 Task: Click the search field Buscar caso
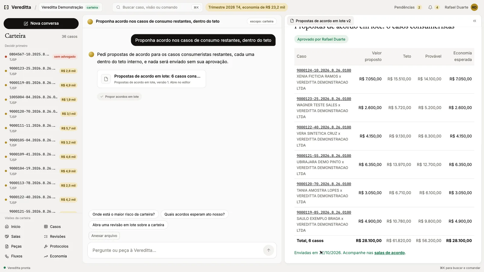click(x=157, y=7)
